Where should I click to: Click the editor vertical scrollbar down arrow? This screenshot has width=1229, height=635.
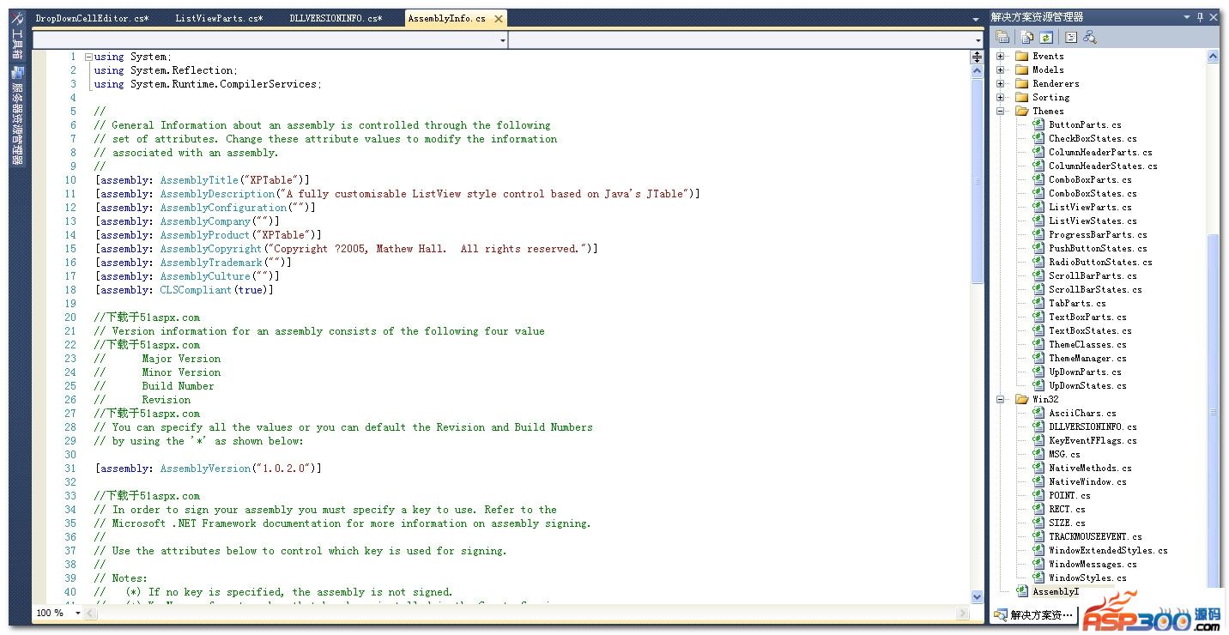tap(977, 596)
